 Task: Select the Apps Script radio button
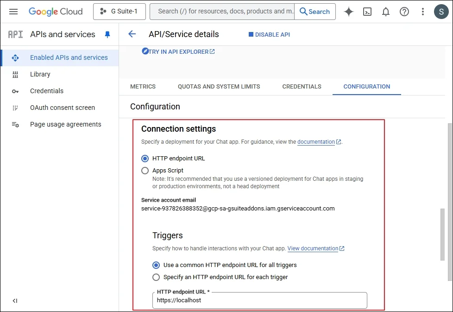[x=145, y=171]
